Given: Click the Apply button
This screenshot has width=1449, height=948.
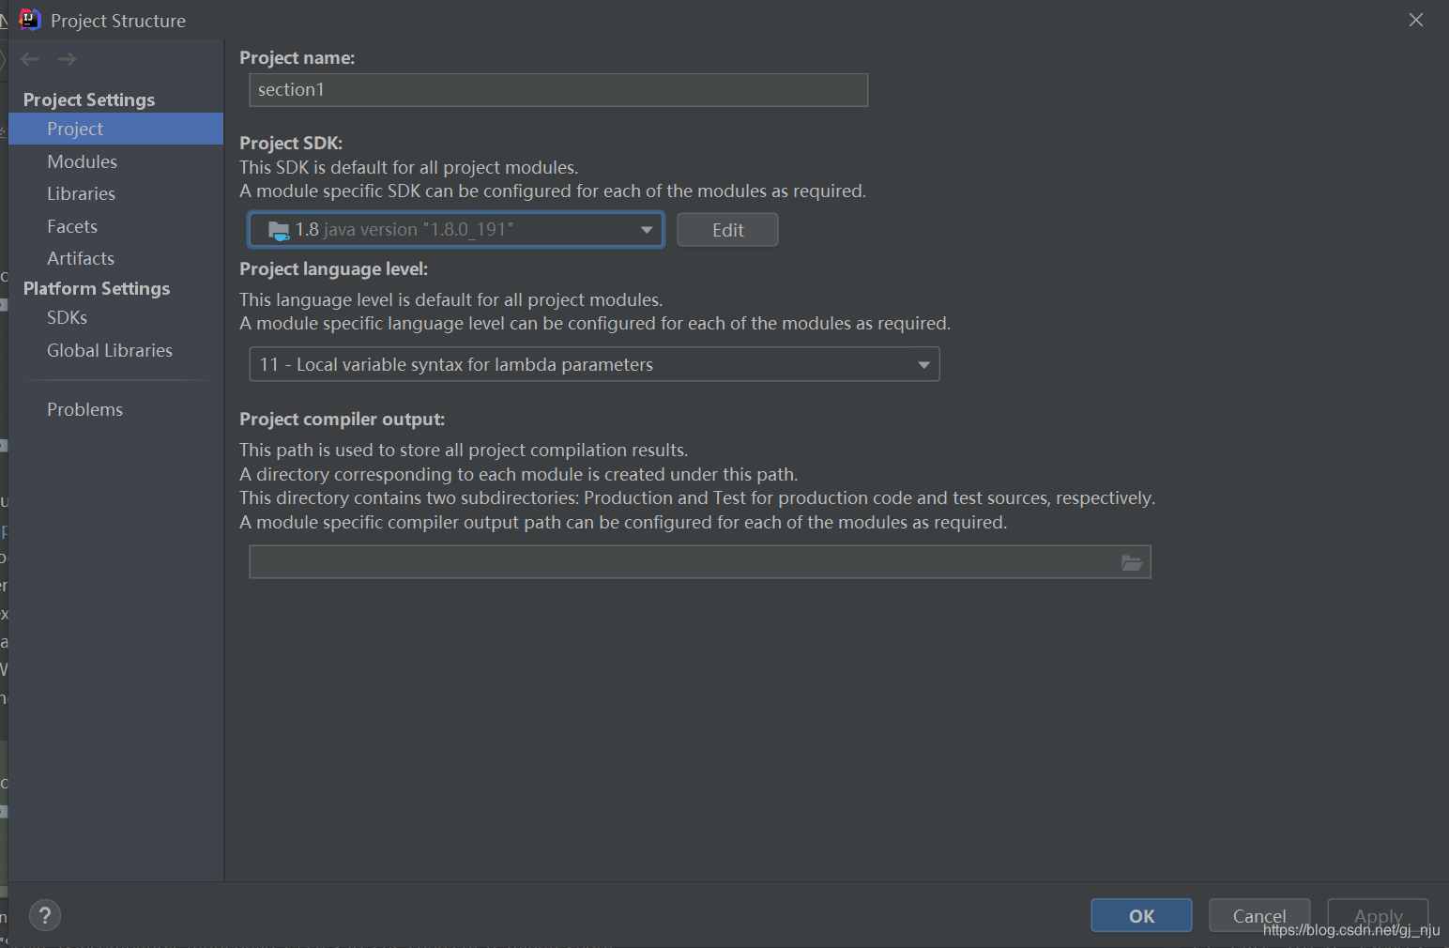Looking at the screenshot, I should (1378, 915).
